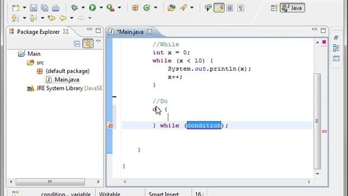Open the External Tools dropdown arrow
Viewport: 348px width, 196px height.
(120, 8)
